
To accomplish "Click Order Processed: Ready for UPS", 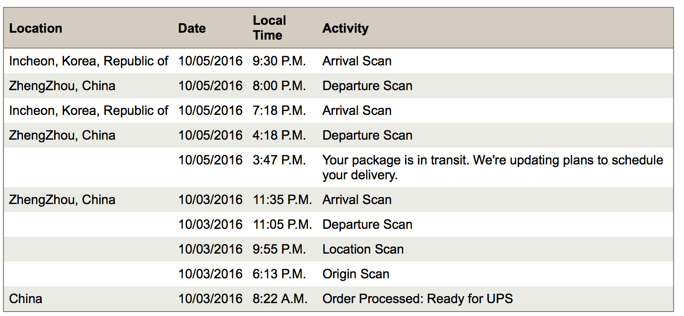I will tap(417, 299).
